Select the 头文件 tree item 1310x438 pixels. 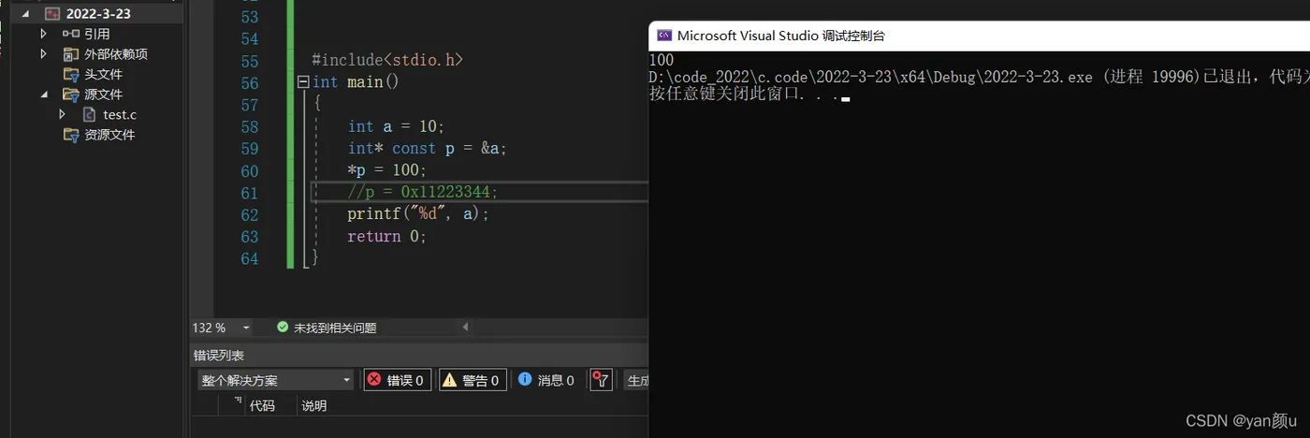(103, 74)
